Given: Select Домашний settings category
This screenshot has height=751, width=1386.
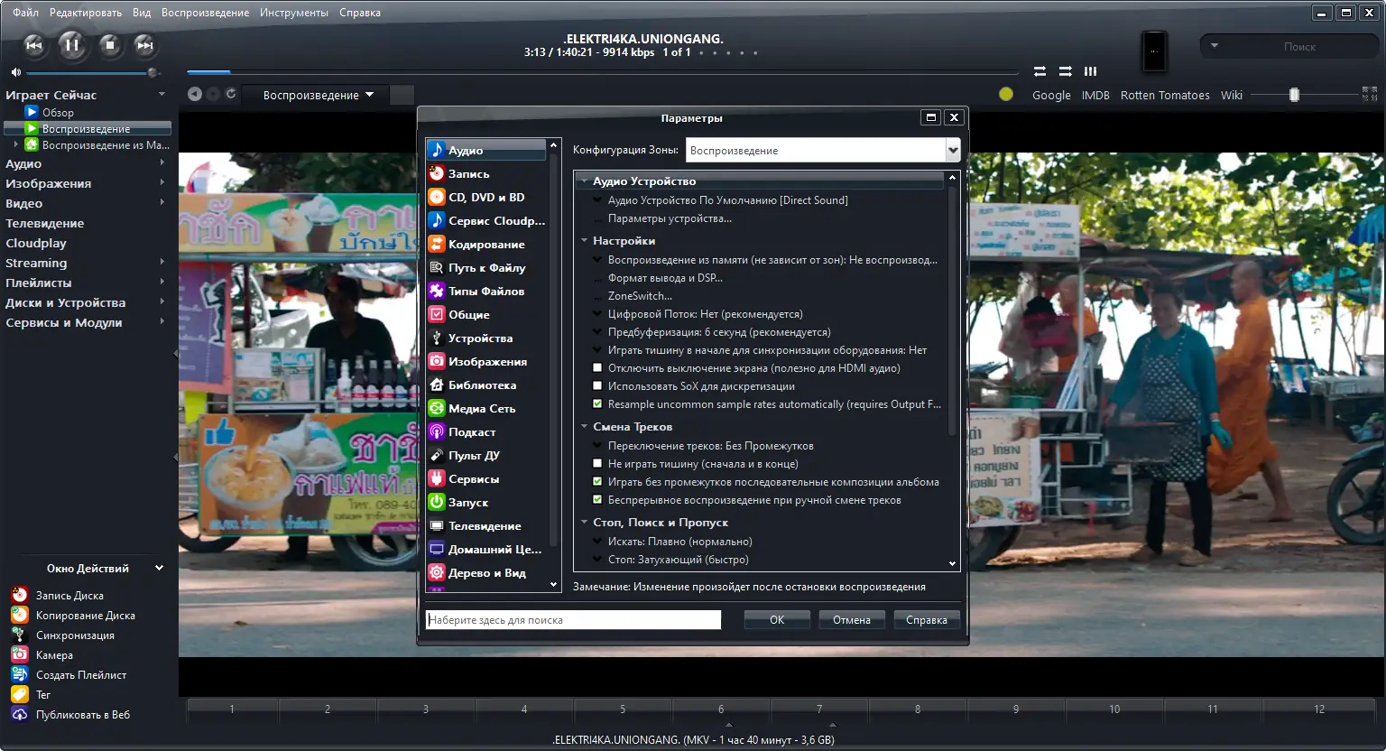Looking at the screenshot, I should (486, 549).
